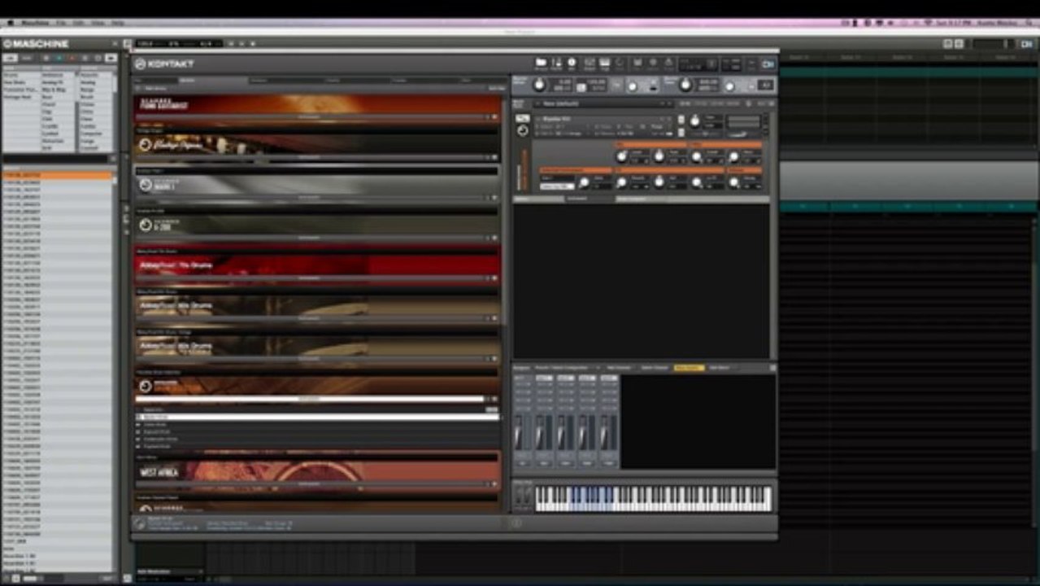The width and height of the screenshot is (1040, 586).
Task: Click the Maschine logo at top left
Action: click(x=36, y=43)
